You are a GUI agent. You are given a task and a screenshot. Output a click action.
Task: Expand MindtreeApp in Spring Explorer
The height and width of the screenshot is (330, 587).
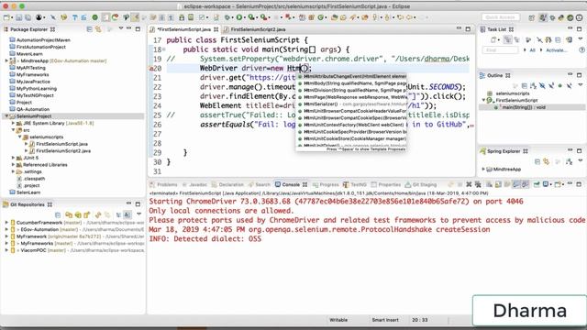click(483, 169)
